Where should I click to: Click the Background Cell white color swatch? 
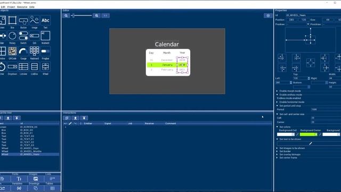(x=286, y=134)
